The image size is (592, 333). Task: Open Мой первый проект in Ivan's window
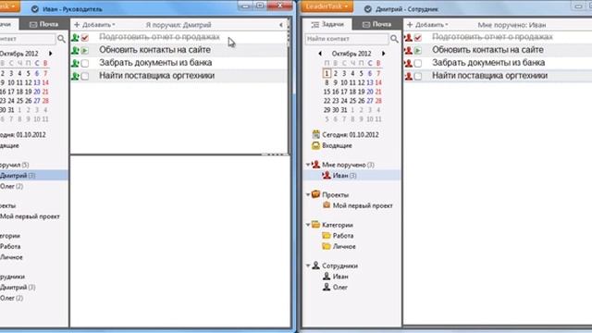(30, 216)
